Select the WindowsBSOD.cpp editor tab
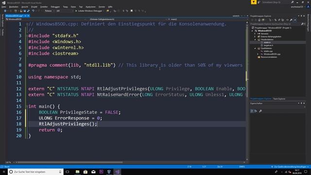This screenshot has width=311, height=175. click(14, 16)
